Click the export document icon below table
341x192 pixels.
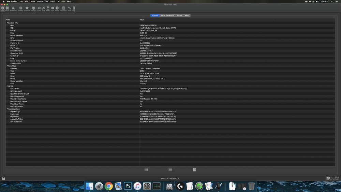pyautogui.click(x=194, y=169)
